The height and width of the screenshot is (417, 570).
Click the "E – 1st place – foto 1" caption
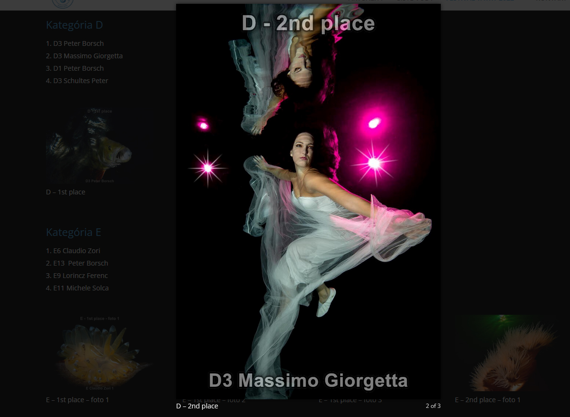tap(78, 400)
